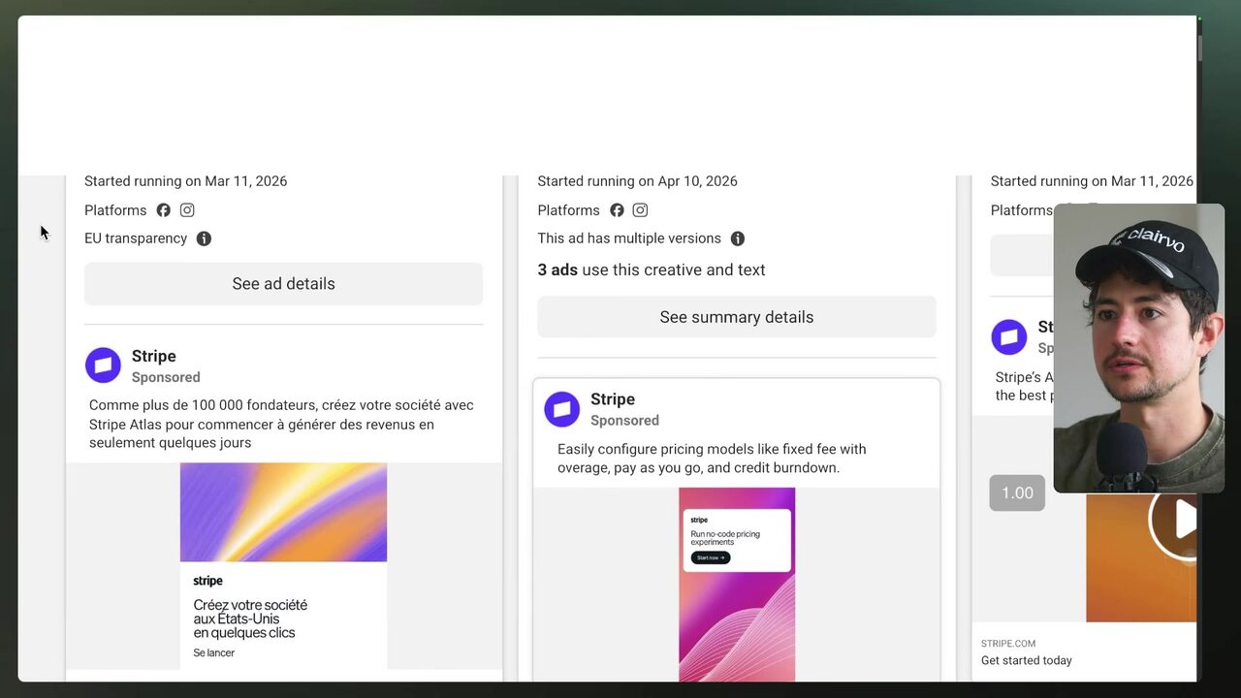Click Get started today headline
This screenshot has height=698, width=1241.
pos(1027,660)
